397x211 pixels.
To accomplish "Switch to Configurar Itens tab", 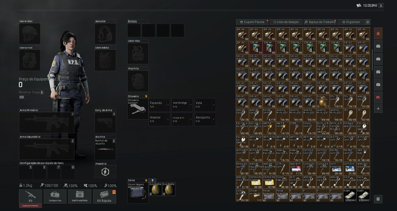I will coord(55,197).
